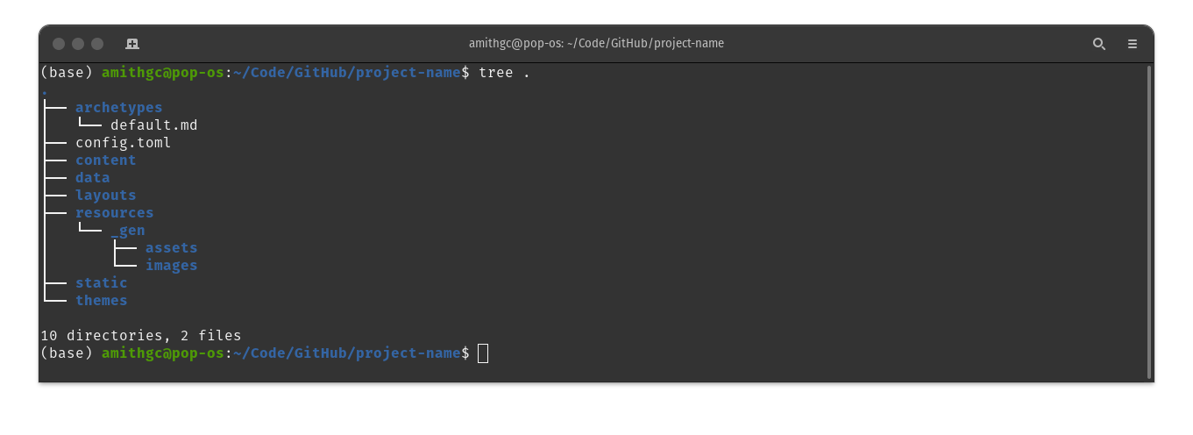Image resolution: width=1193 pixels, height=435 pixels.
Task: Click the archetypes directory entry
Action: click(118, 108)
